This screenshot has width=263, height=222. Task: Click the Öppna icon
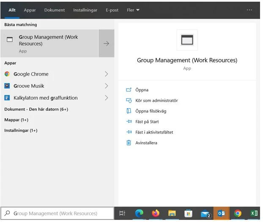[x=129, y=90]
